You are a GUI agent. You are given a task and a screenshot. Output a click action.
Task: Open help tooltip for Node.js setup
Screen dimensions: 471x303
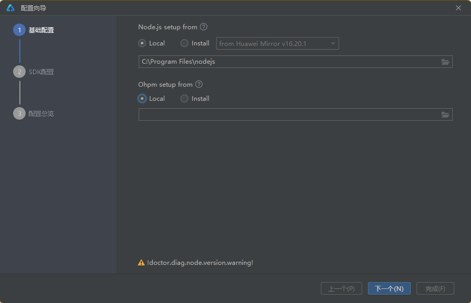[204, 27]
